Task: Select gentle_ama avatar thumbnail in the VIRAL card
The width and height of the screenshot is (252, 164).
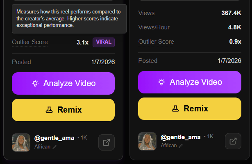Action: tap(21, 142)
